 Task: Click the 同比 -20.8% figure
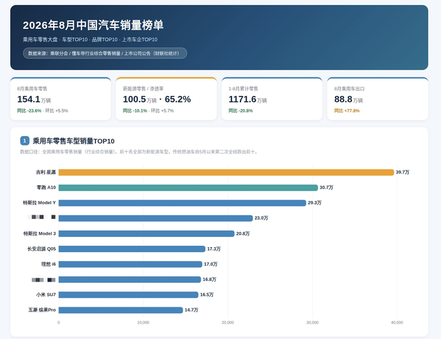coord(240,110)
